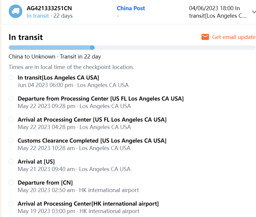Screen dimensions: 256x217
Task: Click the Departure from [CN] checkpoint circle
Action: 11,182
